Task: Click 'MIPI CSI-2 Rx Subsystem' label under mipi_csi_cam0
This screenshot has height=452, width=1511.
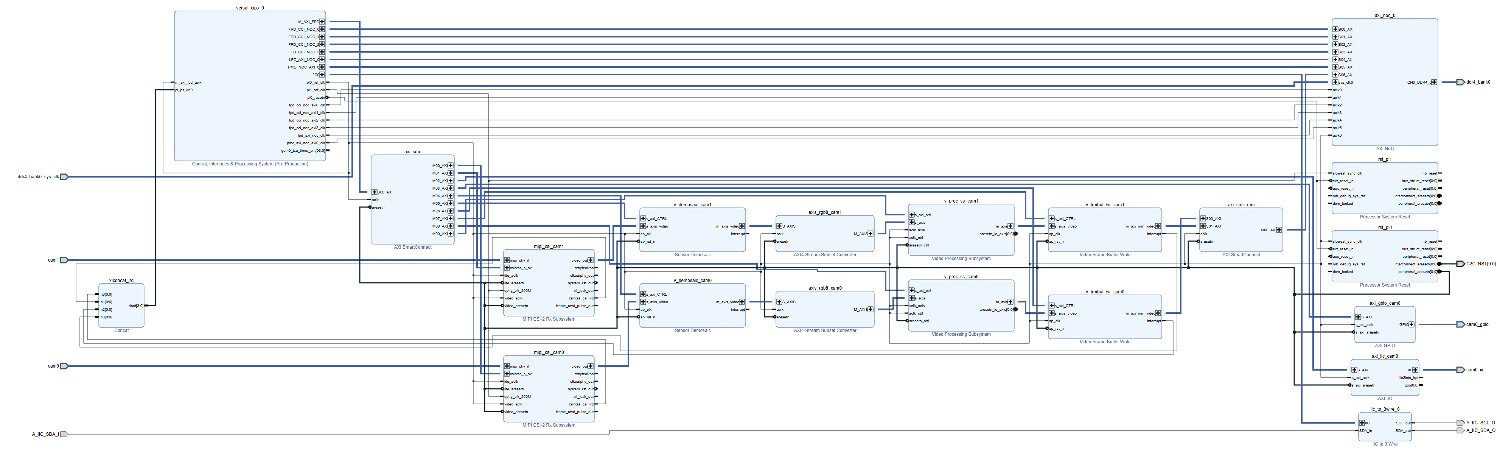Action: pos(549,425)
